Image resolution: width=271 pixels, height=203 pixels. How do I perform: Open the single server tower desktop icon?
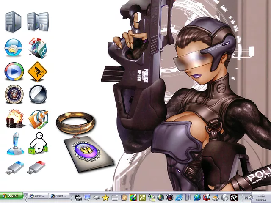[x=13, y=22]
